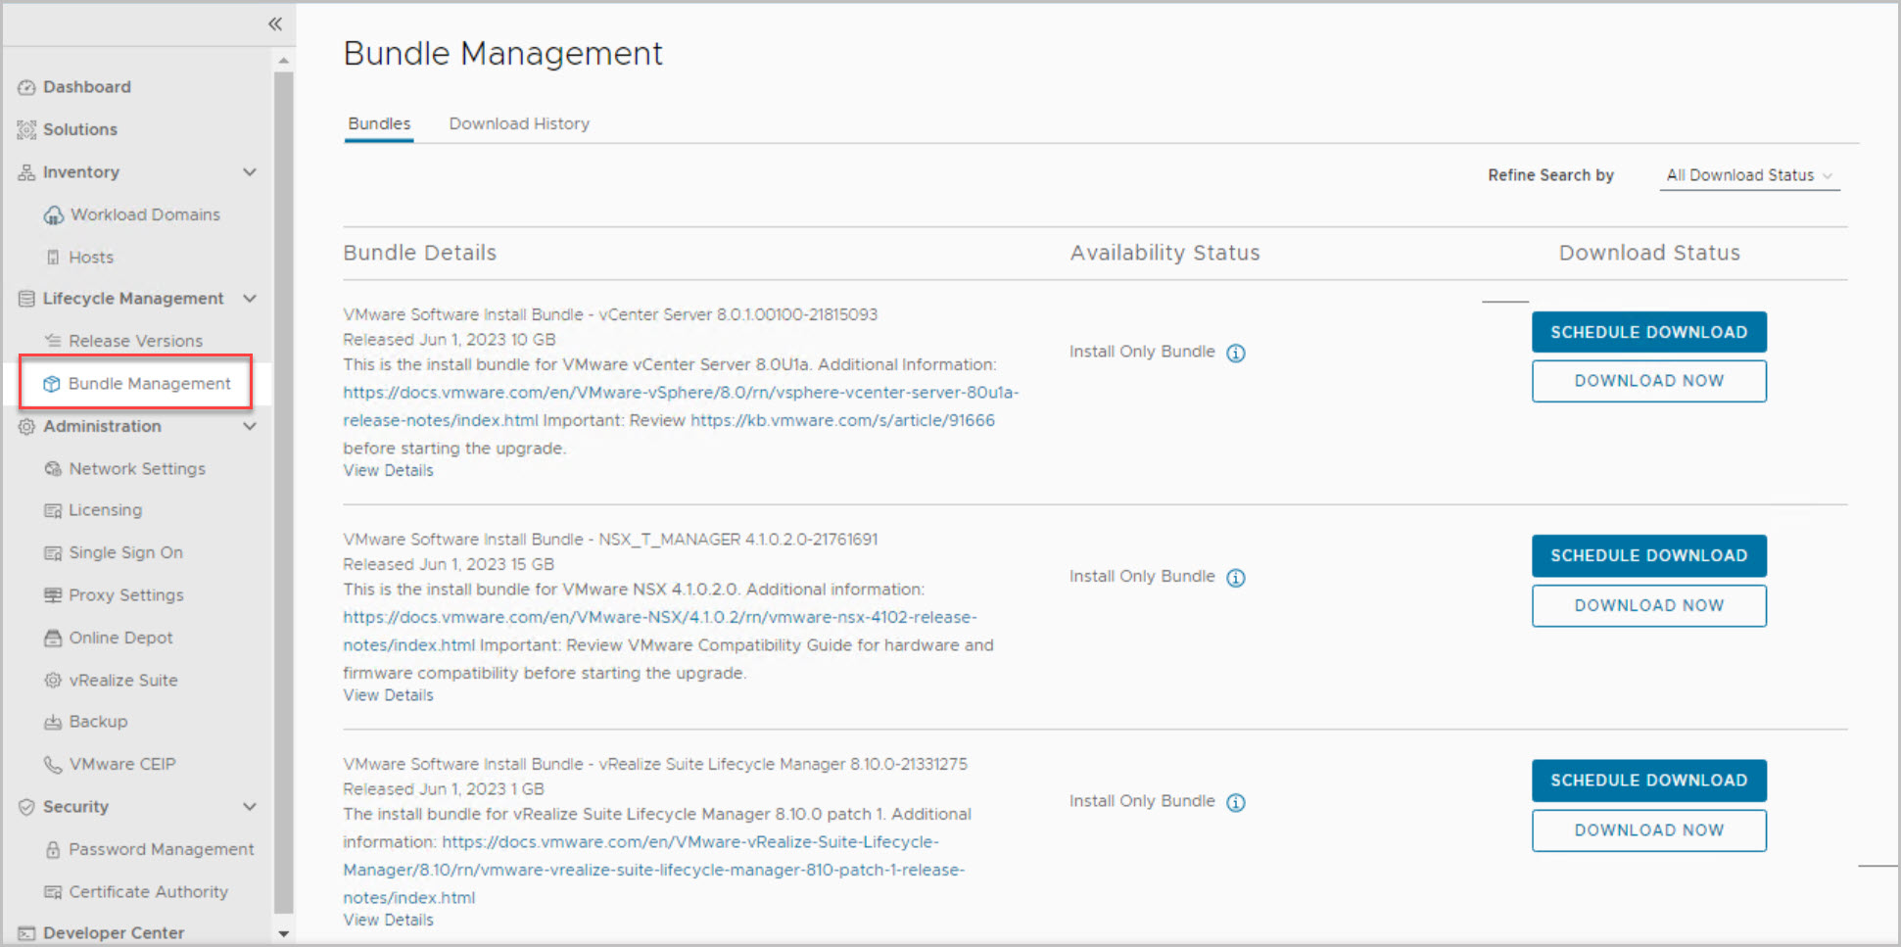Image resolution: width=1901 pixels, height=947 pixels.
Task: Click the Solutions icon in sidebar
Action: coord(26,129)
